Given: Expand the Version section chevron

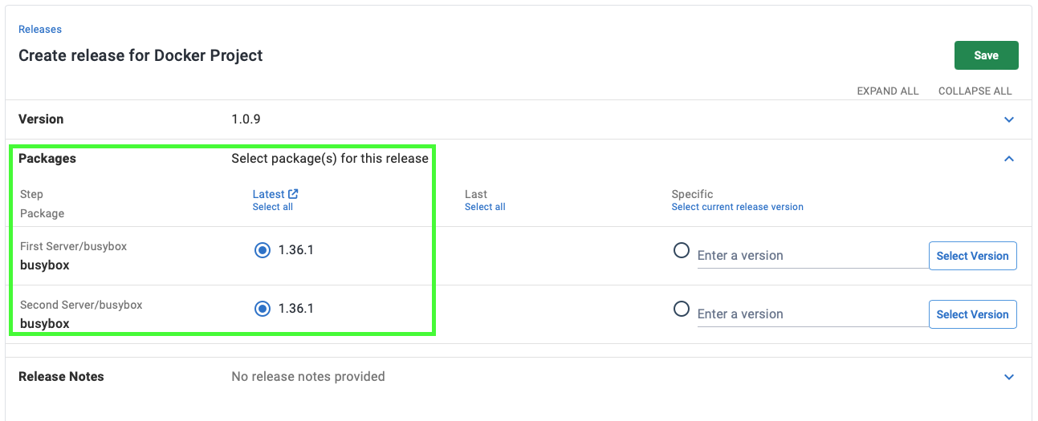Looking at the screenshot, I should pos(1009,119).
